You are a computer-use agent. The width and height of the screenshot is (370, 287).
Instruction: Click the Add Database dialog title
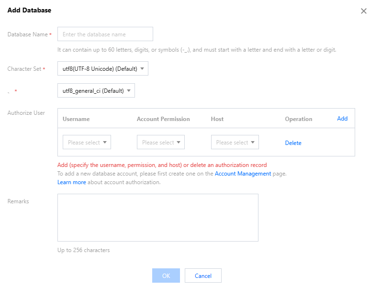30,10
